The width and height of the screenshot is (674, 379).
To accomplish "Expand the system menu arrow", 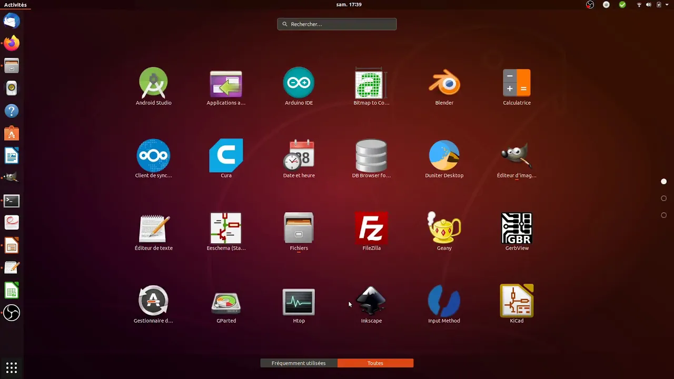I will click(667, 5).
